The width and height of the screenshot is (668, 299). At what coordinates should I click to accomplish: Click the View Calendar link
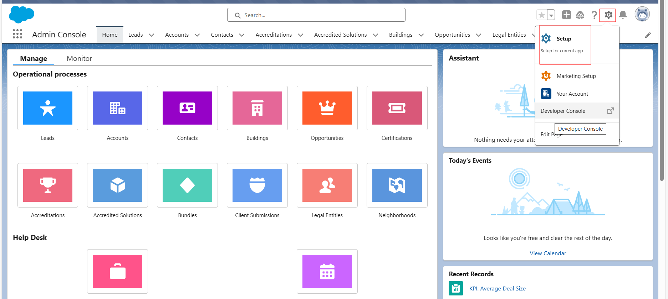click(x=548, y=253)
